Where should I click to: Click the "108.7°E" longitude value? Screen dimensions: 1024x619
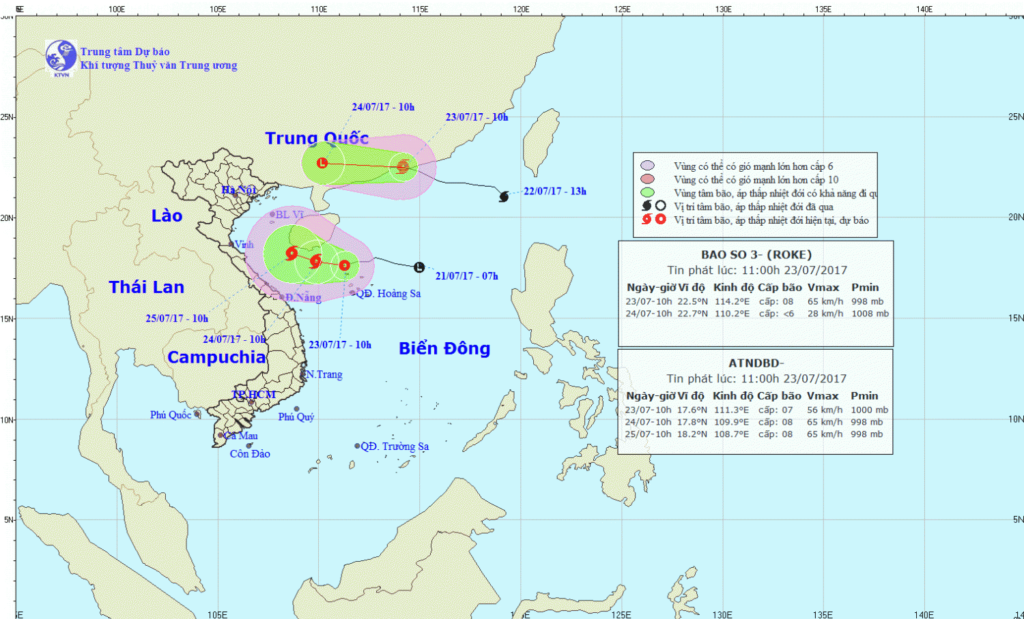point(732,434)
